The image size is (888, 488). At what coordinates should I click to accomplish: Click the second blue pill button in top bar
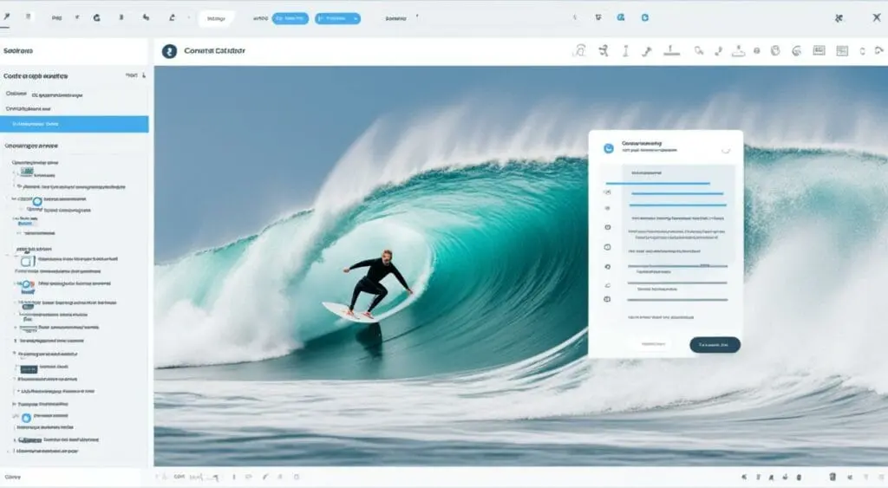coord(337,18)
